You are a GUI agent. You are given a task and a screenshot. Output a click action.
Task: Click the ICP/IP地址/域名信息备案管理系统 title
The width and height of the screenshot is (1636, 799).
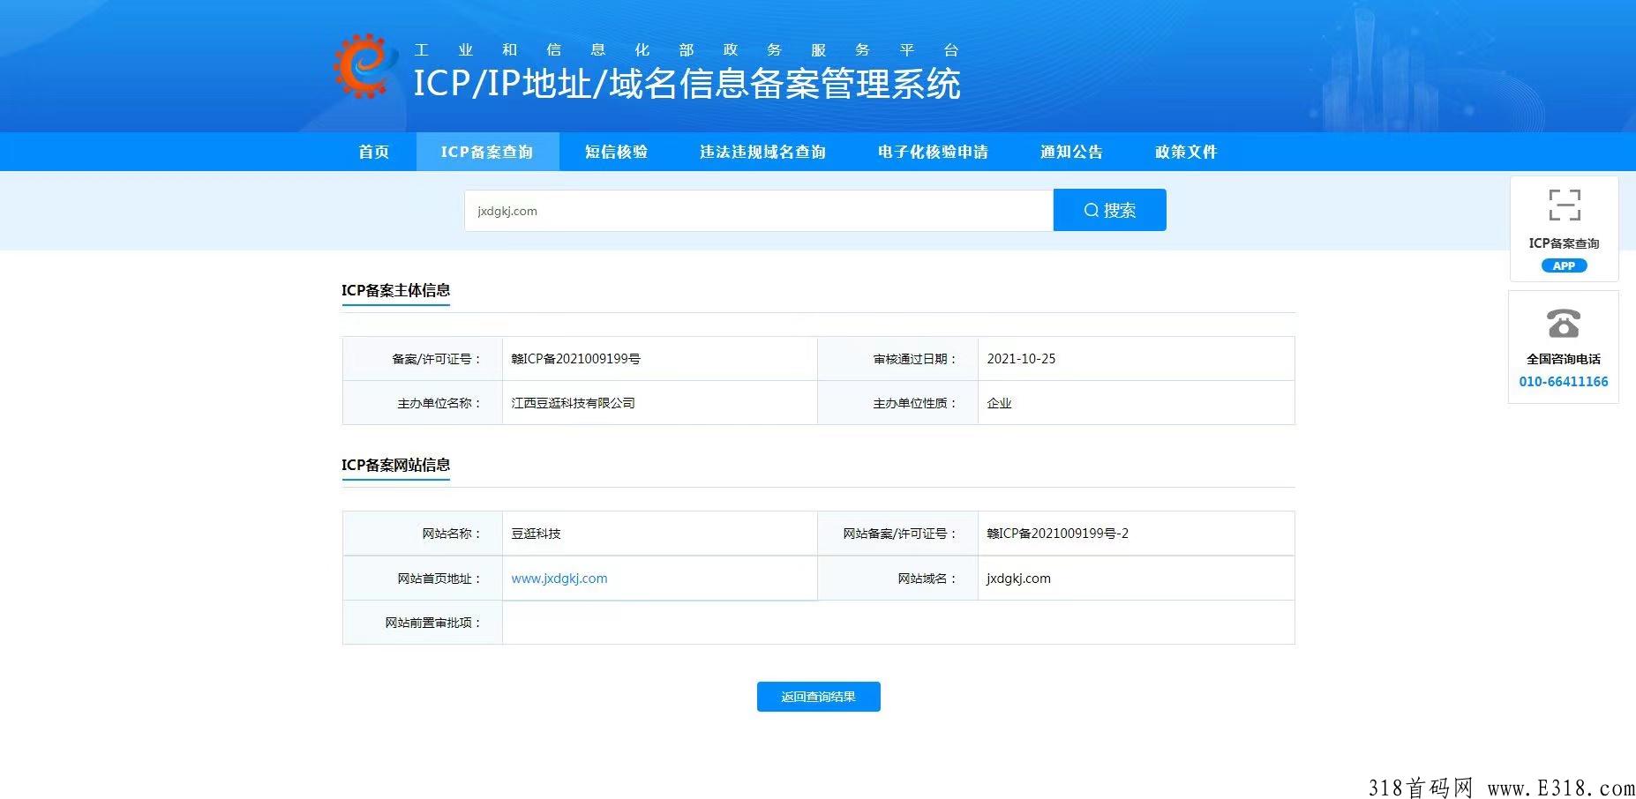pyautogui.click(x=687, y=84)
